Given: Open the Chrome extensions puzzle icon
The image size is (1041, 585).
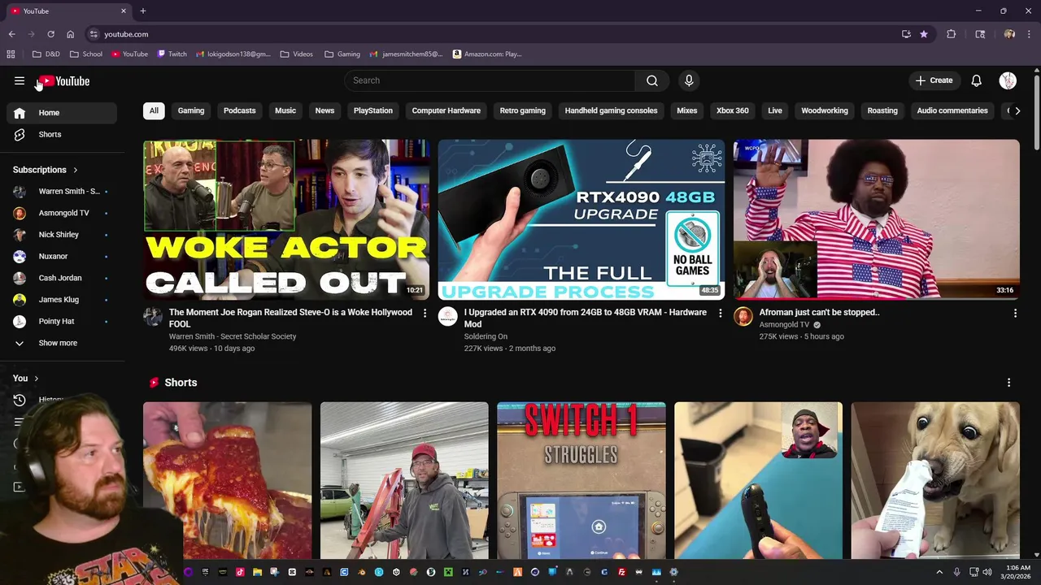Looking at the screenshot, I should (x=951, y=34).
